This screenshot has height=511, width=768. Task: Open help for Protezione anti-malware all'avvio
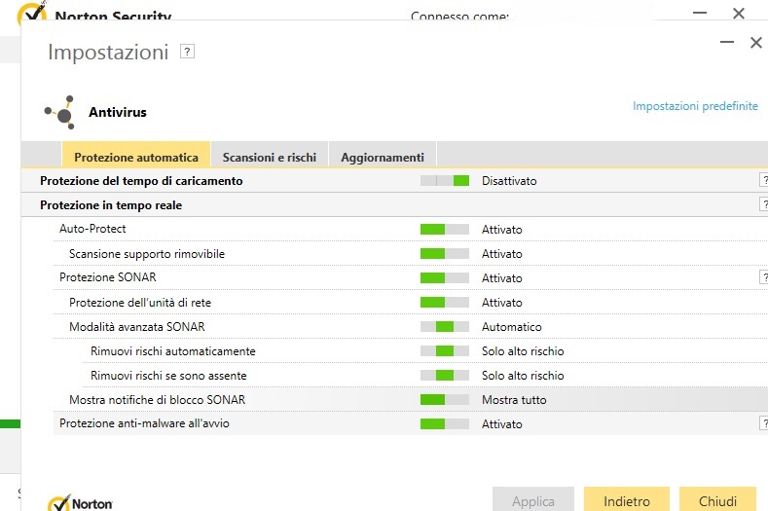[763, 422]
